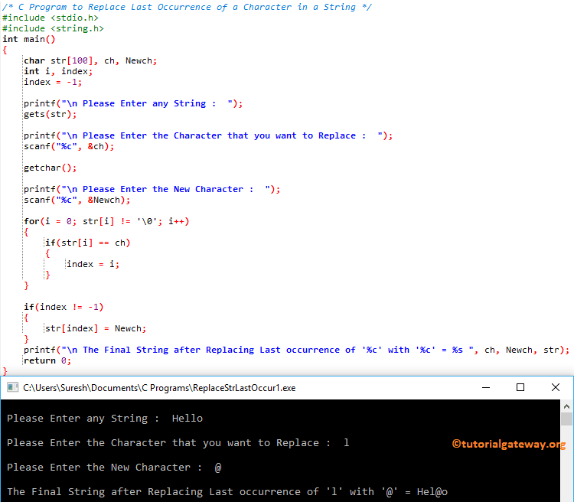Click the 'index = -1;' statement
The height and width of the screenshot is (502, 574).
(x=53, y=82)
